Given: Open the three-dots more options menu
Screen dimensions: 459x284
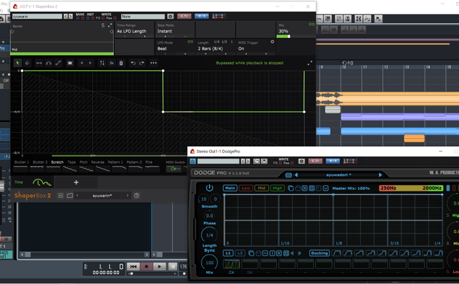Looking at the screenshot, I should [x=153, y=63].
